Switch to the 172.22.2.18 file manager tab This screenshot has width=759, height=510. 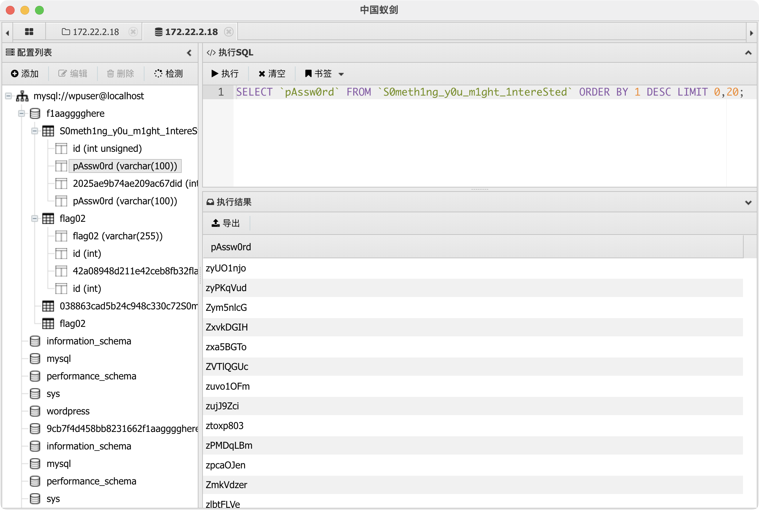90,32
